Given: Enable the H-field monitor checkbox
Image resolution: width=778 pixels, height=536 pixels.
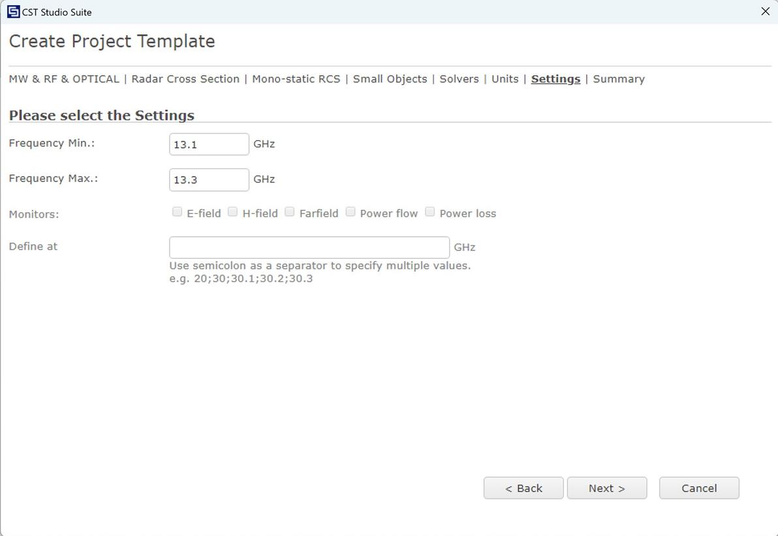Looking at the screenshot, I should click(x=233, y=212).
